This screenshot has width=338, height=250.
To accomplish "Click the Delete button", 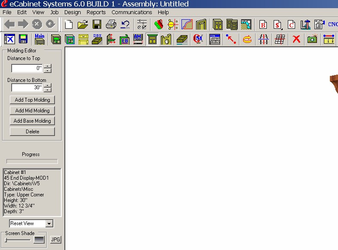I will pyautogui.click(x=32, y=132).
